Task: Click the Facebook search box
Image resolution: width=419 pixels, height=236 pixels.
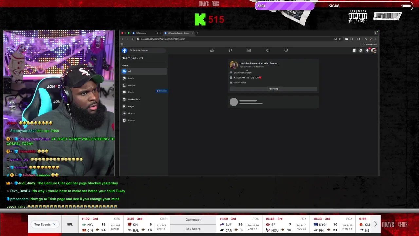Action: [147, 50]
